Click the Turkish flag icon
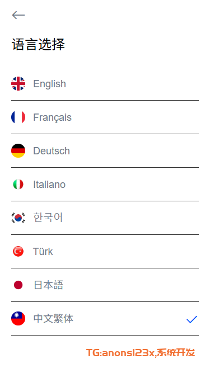Viewport: 210px width, 373px height. point(18,252)
